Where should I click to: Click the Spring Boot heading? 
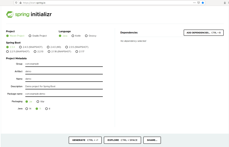[13, 43]
